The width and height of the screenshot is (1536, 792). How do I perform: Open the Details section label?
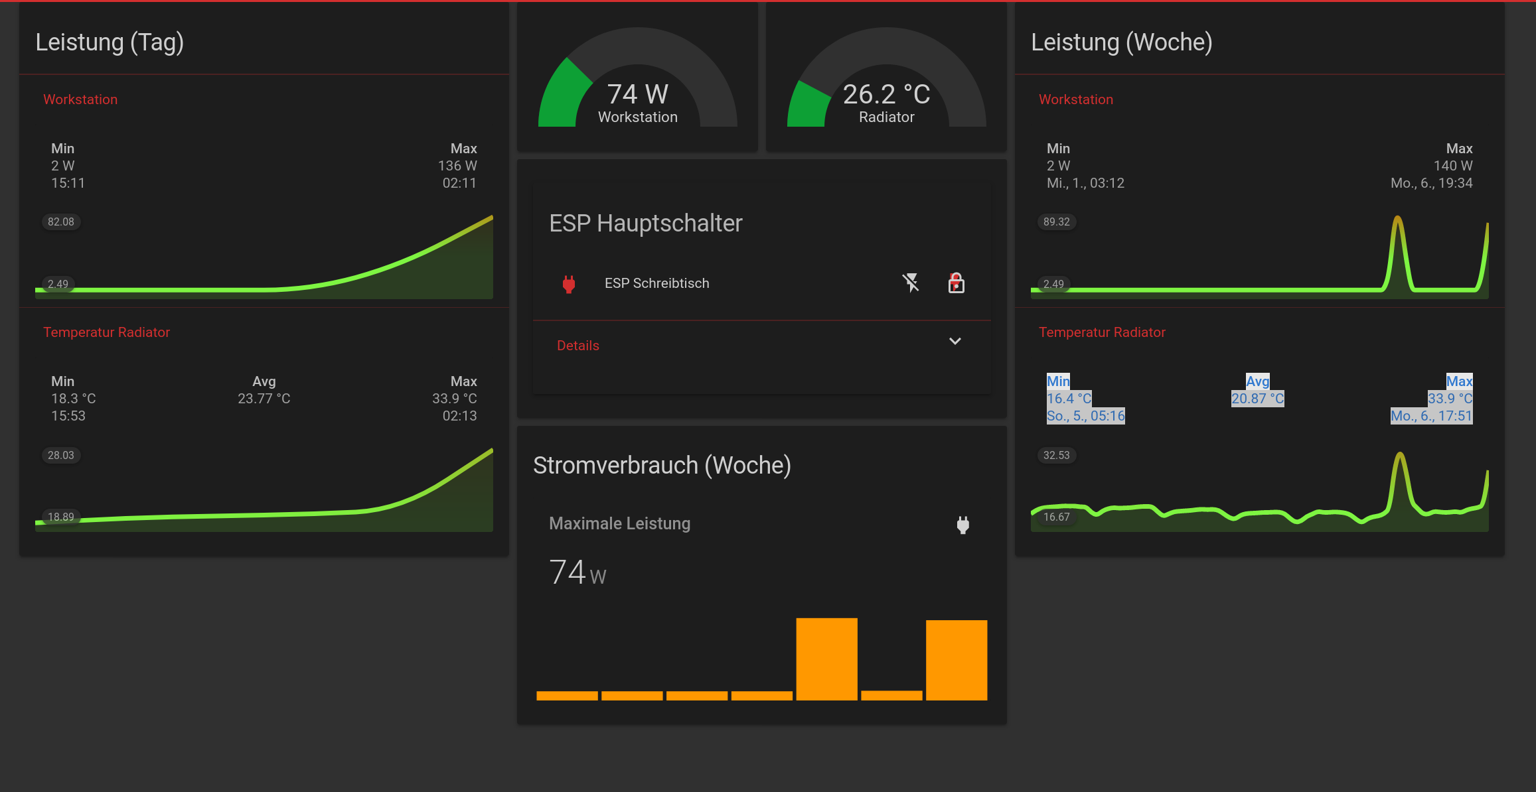pyautogui.click(x=577, y=346)
